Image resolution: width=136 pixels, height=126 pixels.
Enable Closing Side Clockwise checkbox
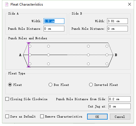click(7, 99)
